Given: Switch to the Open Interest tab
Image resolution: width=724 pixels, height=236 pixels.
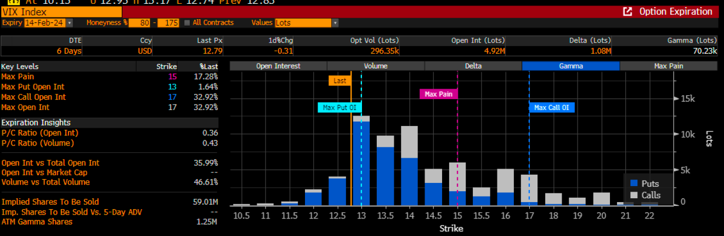Looking at the screenshot, I should pyautogui.click(x=278, y=66).
